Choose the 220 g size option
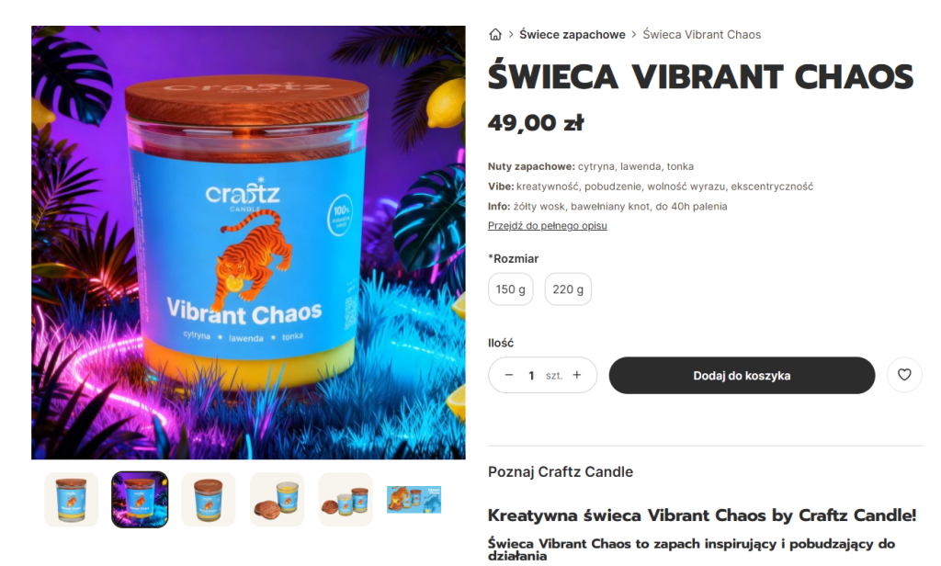 (568, 289)
